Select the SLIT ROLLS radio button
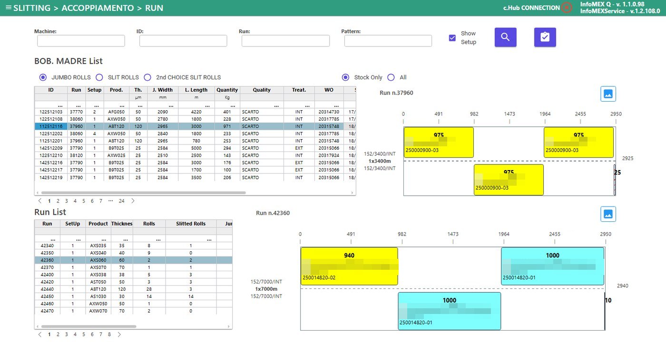The height and width of the screenshot is (361, 666). click(x=99, y=77)
